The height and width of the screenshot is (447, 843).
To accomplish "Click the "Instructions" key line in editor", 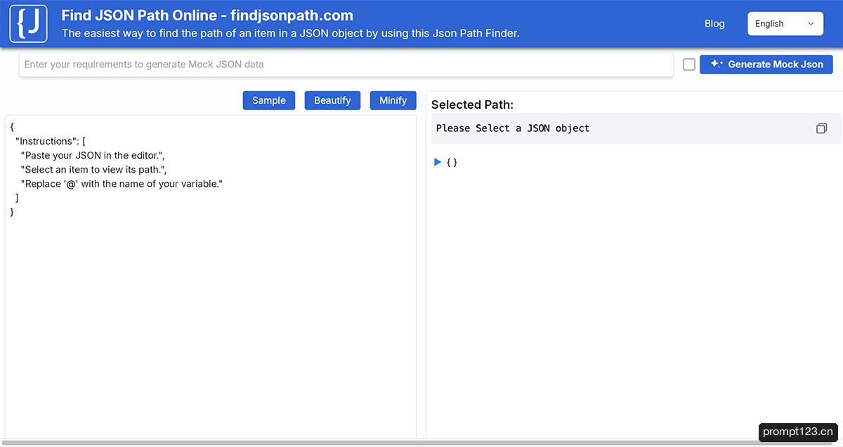I will point(51,141).
